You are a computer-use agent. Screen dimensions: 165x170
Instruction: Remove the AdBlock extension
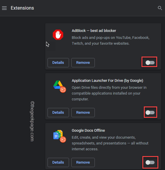(83, 63)
